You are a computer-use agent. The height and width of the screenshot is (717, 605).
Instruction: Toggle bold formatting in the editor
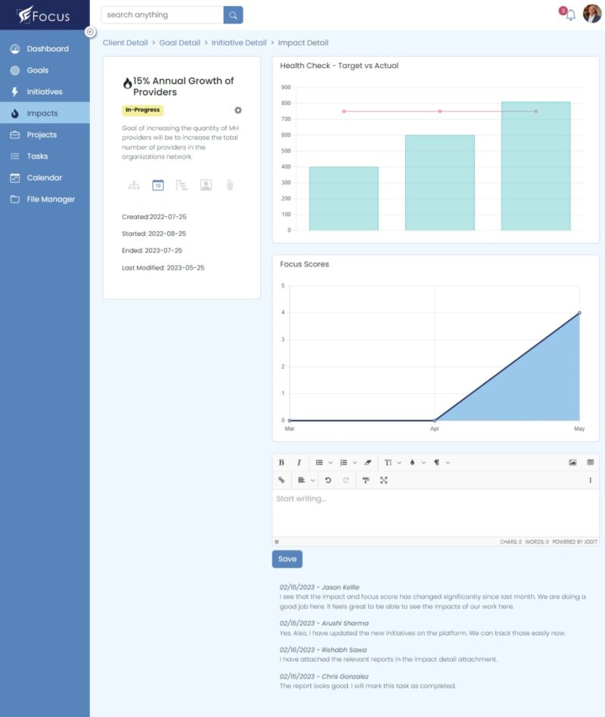point(281,462)
